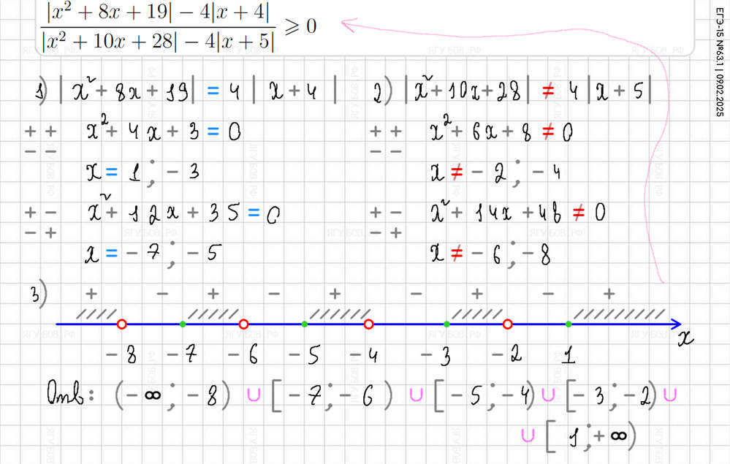Screen dimensions: 730x464
Task: Click the blue = sign in step 1 heading
Action: click(x=213, y=93)
